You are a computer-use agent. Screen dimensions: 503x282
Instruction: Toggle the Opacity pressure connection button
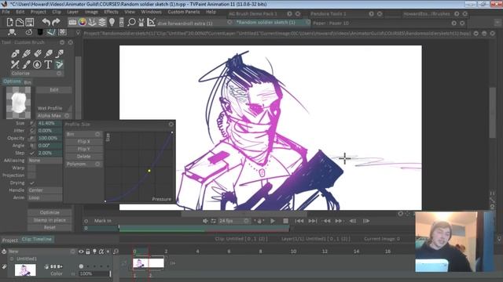pos(31,138)
